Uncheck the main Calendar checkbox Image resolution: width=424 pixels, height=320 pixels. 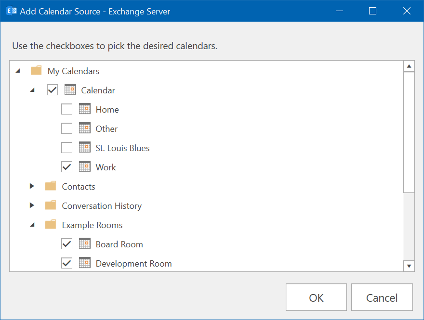(52, 90)
